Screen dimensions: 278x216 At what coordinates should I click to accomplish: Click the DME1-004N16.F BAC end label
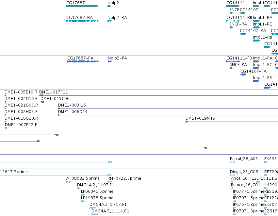(21, 99)
